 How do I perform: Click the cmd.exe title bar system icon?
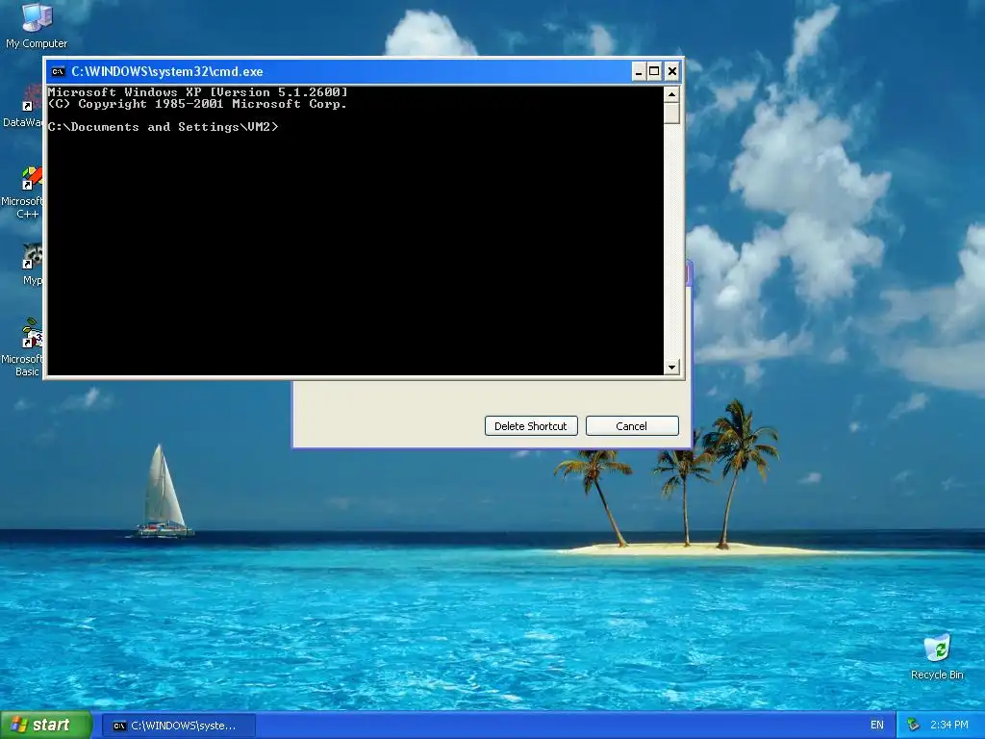coord(58,71)
